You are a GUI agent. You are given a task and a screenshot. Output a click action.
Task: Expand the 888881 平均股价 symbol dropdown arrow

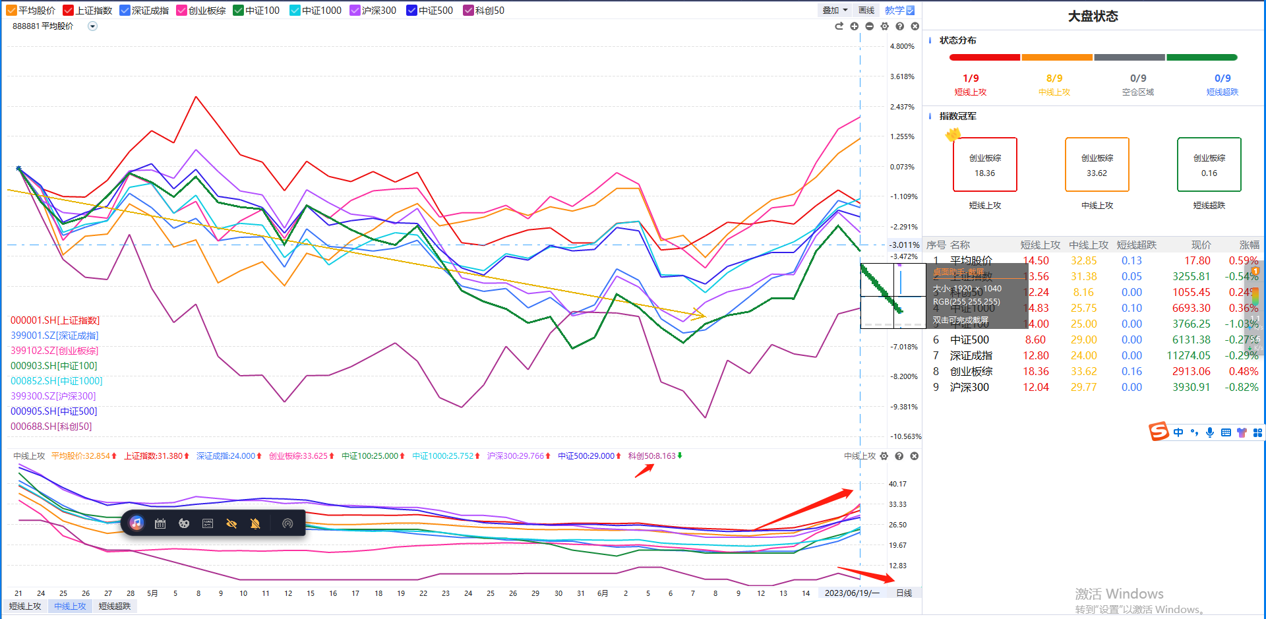[x=93, y=26]
